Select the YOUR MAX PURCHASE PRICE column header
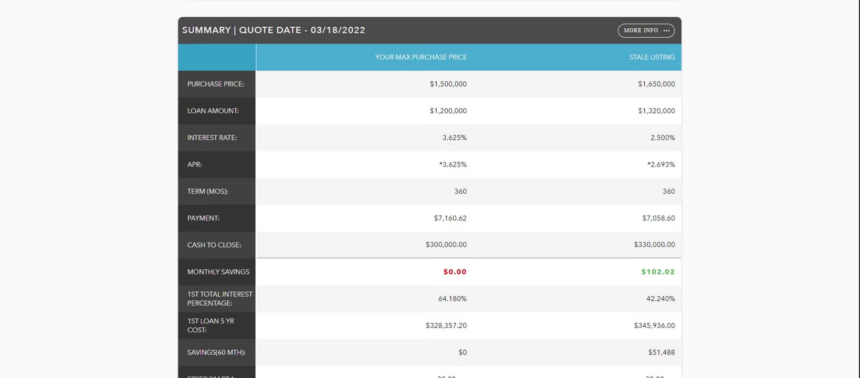The width and height of the screenshot is (860, 378). click(421, 57)
